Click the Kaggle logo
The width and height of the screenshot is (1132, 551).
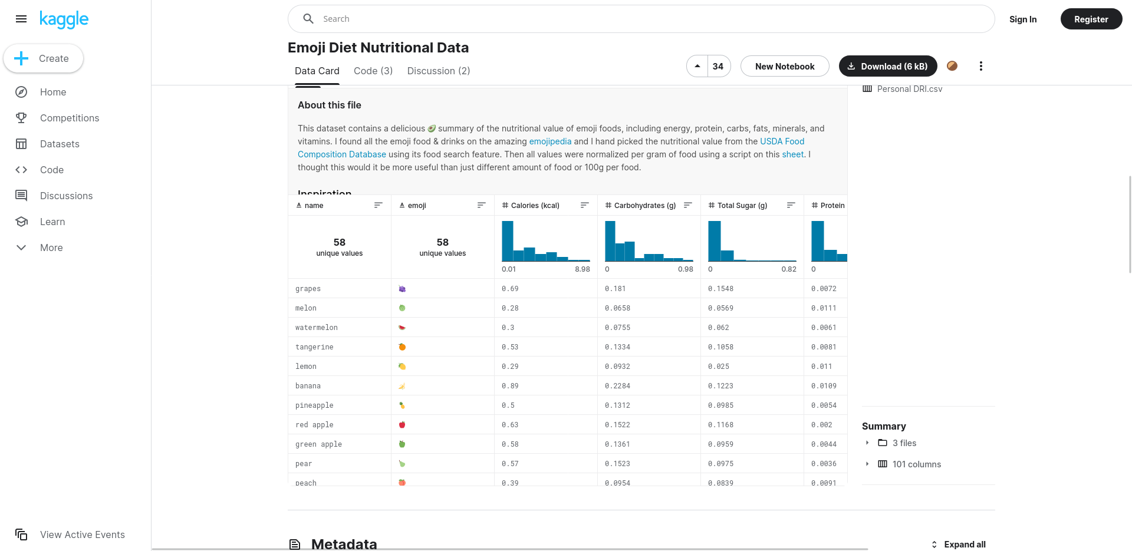click(x=64, y=19)
